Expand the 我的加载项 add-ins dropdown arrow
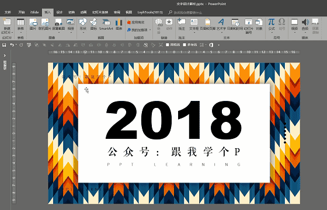The height and width of the screenshot is (210, 327). click(150, 30)
